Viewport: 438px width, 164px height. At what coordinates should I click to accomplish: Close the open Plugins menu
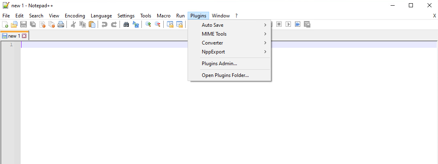pyautogui.click(x=198, y=16)
